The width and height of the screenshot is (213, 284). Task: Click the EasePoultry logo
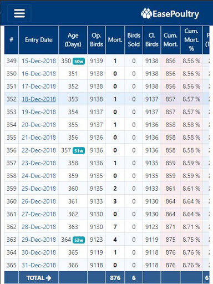[x=170, y=14]
